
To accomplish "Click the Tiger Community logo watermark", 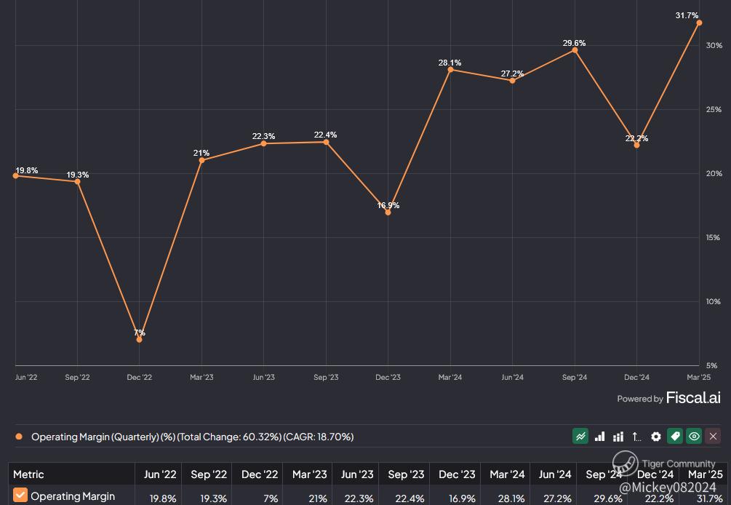I will coord(625,464).
